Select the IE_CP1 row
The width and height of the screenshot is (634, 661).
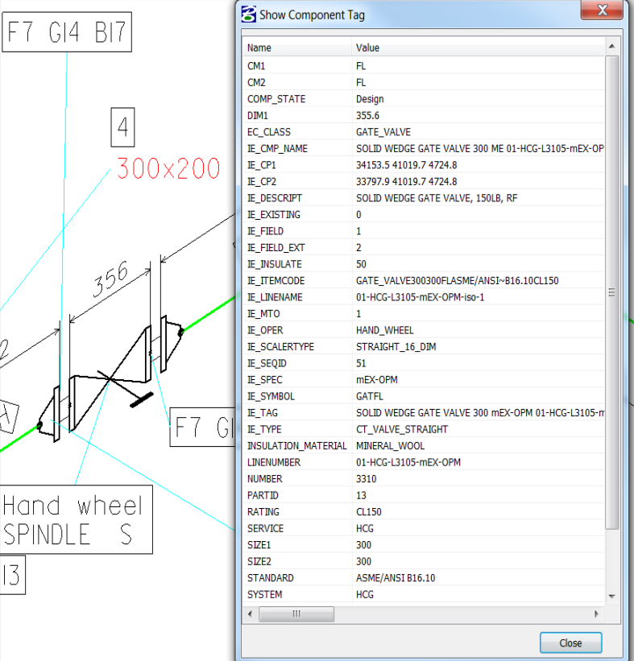(424, 165)
